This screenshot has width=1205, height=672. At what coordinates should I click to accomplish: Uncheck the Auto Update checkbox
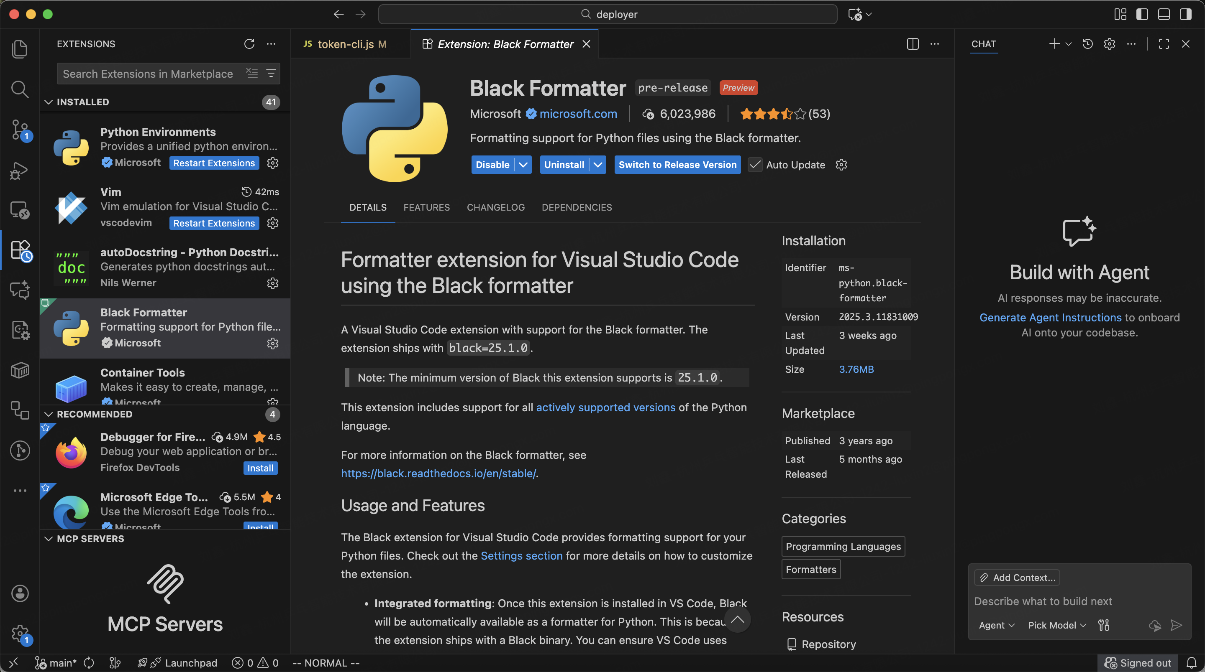[754, 165]
